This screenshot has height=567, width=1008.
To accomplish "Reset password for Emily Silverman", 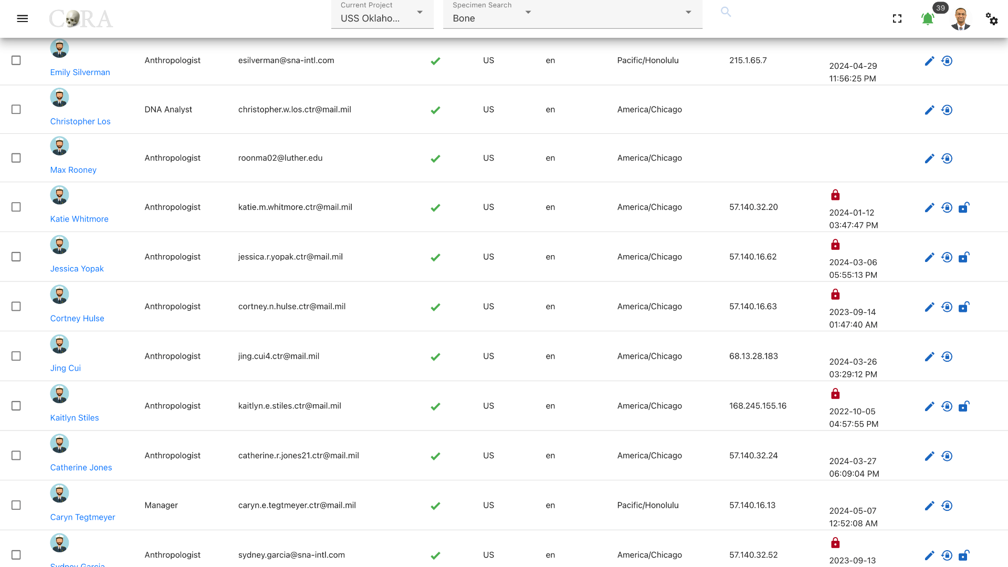I will [x=947, y=61].
